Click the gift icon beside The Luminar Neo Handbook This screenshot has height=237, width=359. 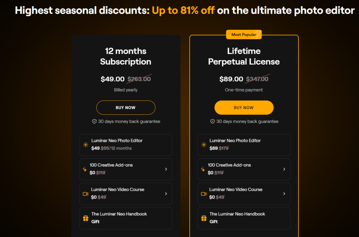[86, 217]
